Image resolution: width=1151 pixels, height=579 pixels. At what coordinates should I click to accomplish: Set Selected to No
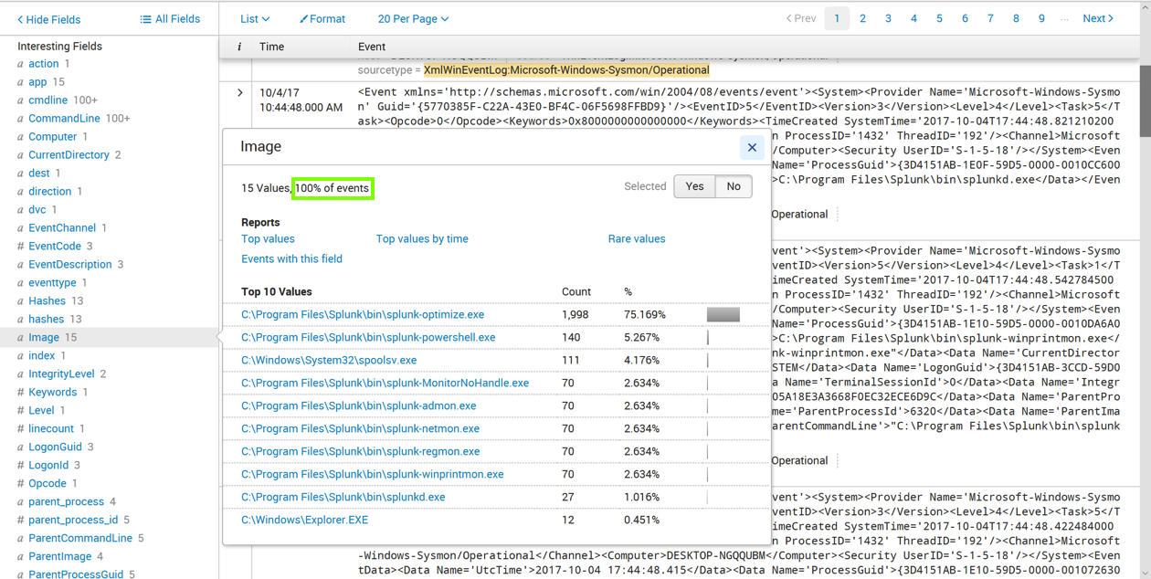[734, 186]
